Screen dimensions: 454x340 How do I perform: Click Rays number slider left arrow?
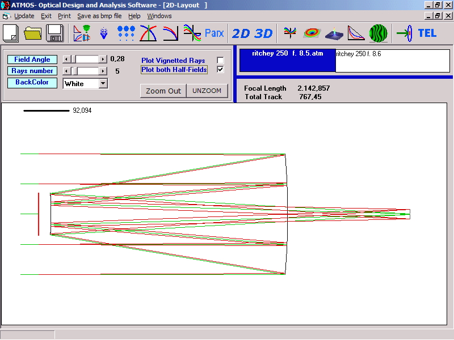(x=66, y=71)
